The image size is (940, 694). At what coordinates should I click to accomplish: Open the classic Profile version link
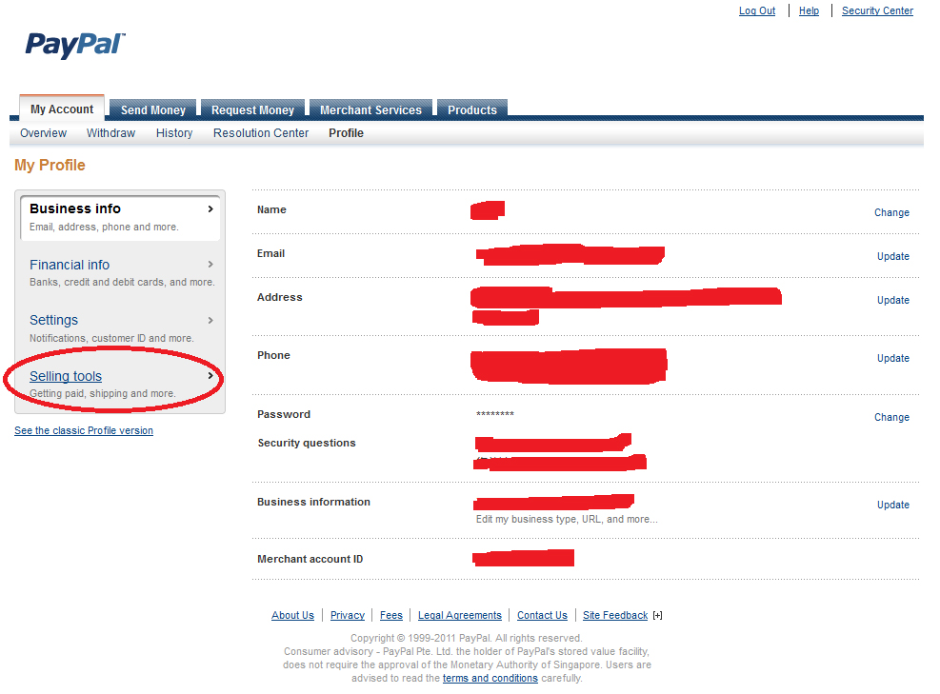[x=84, y=431]
